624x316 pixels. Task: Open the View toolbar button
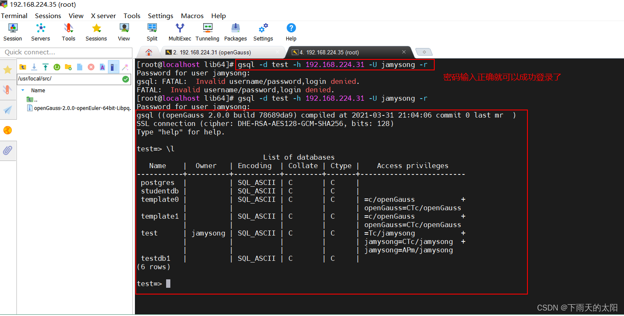click(124, 32)
